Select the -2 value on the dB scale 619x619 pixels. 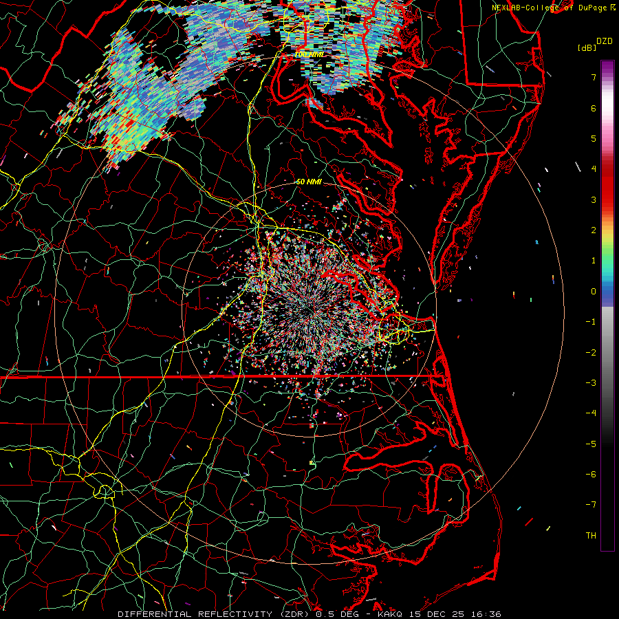click(591, 353)
